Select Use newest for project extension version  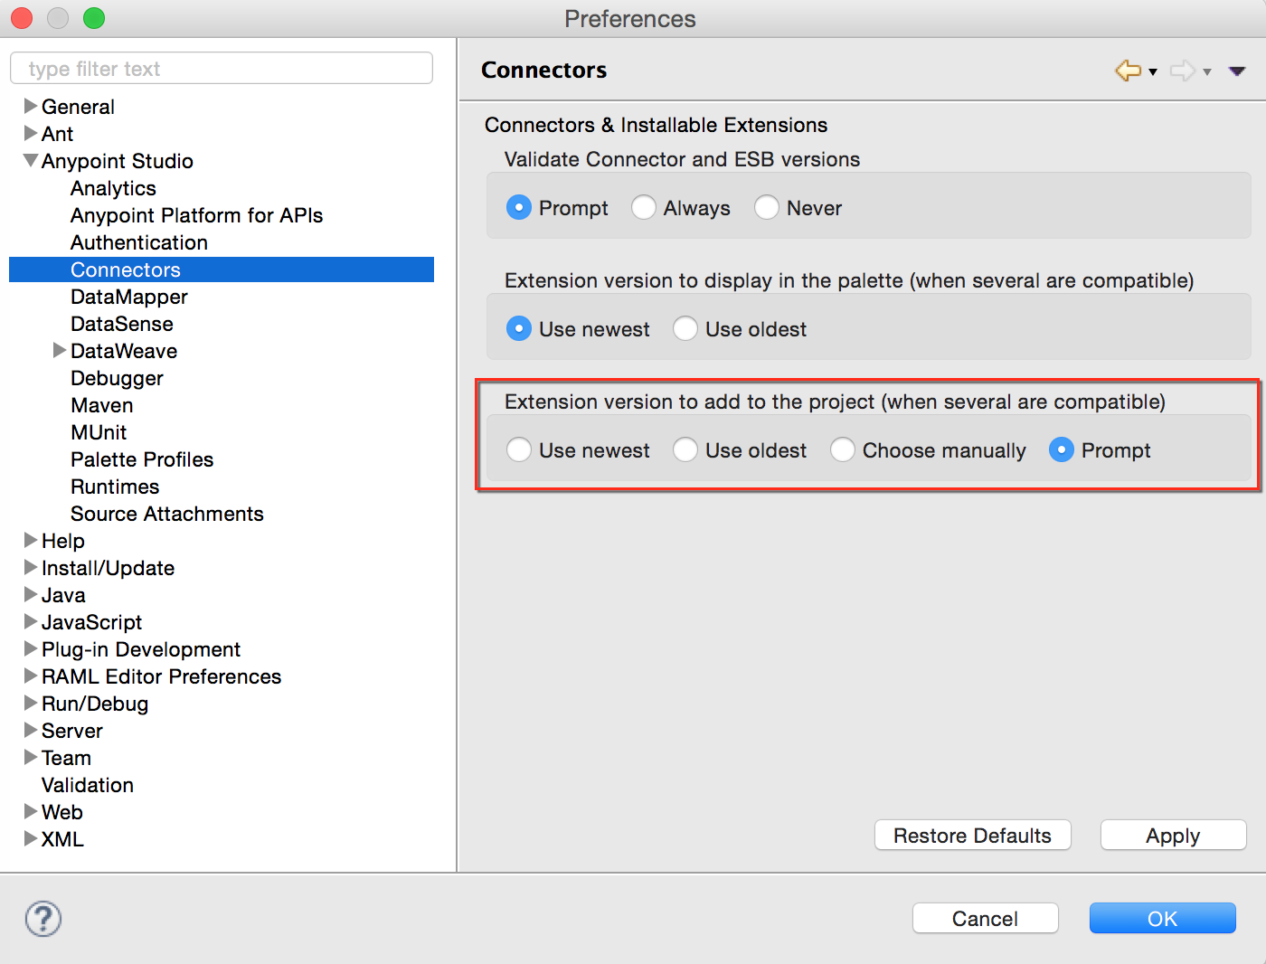point(519,449)
